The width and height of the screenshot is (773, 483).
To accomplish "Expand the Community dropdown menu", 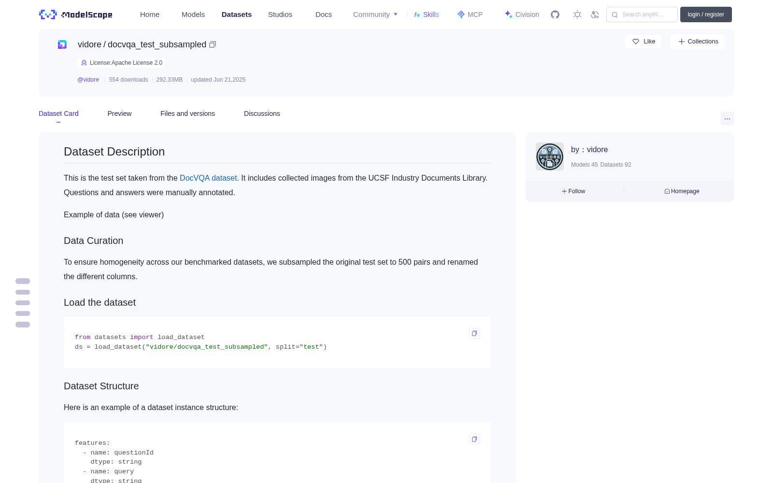I will click(x=375, y=14).
